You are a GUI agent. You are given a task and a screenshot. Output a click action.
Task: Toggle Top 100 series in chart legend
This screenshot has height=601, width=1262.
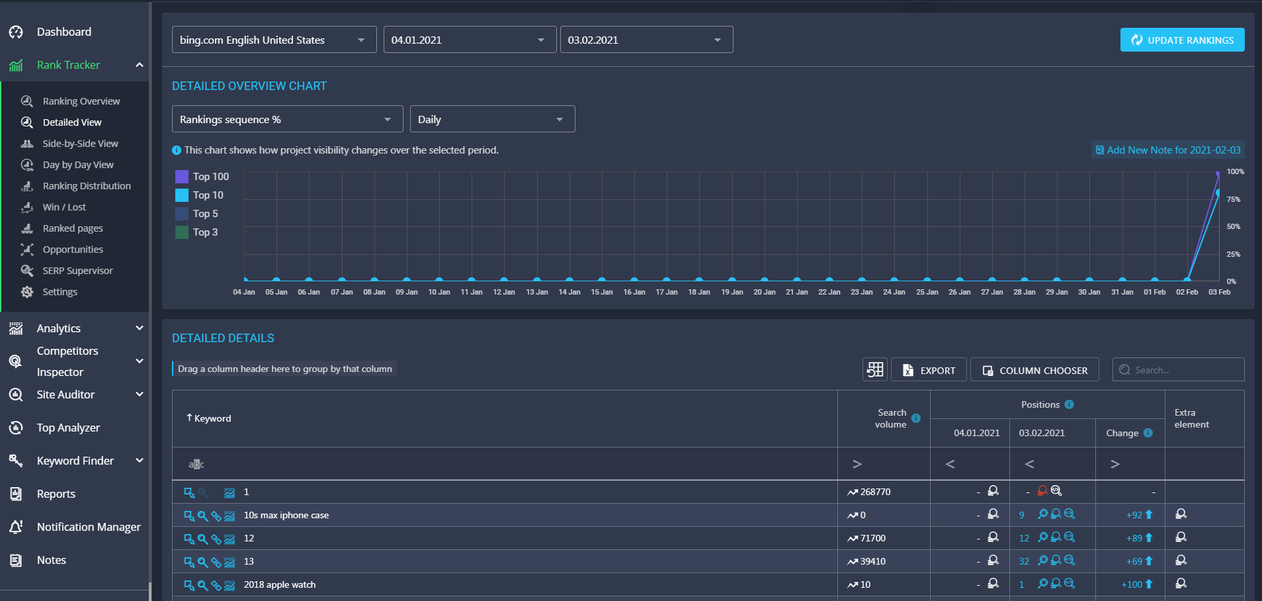202,177
